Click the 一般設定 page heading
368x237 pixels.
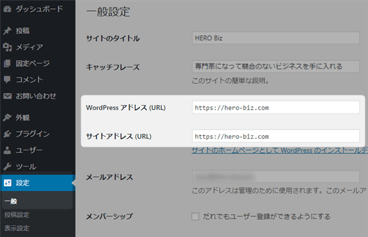(x=108, y=12)
